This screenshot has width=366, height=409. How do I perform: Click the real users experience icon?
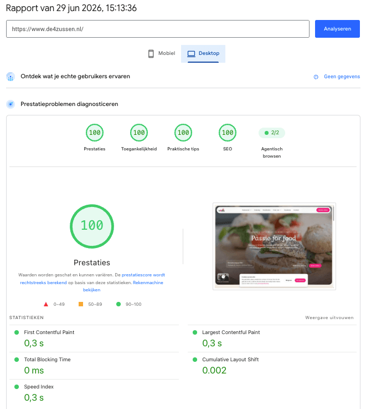11,77
